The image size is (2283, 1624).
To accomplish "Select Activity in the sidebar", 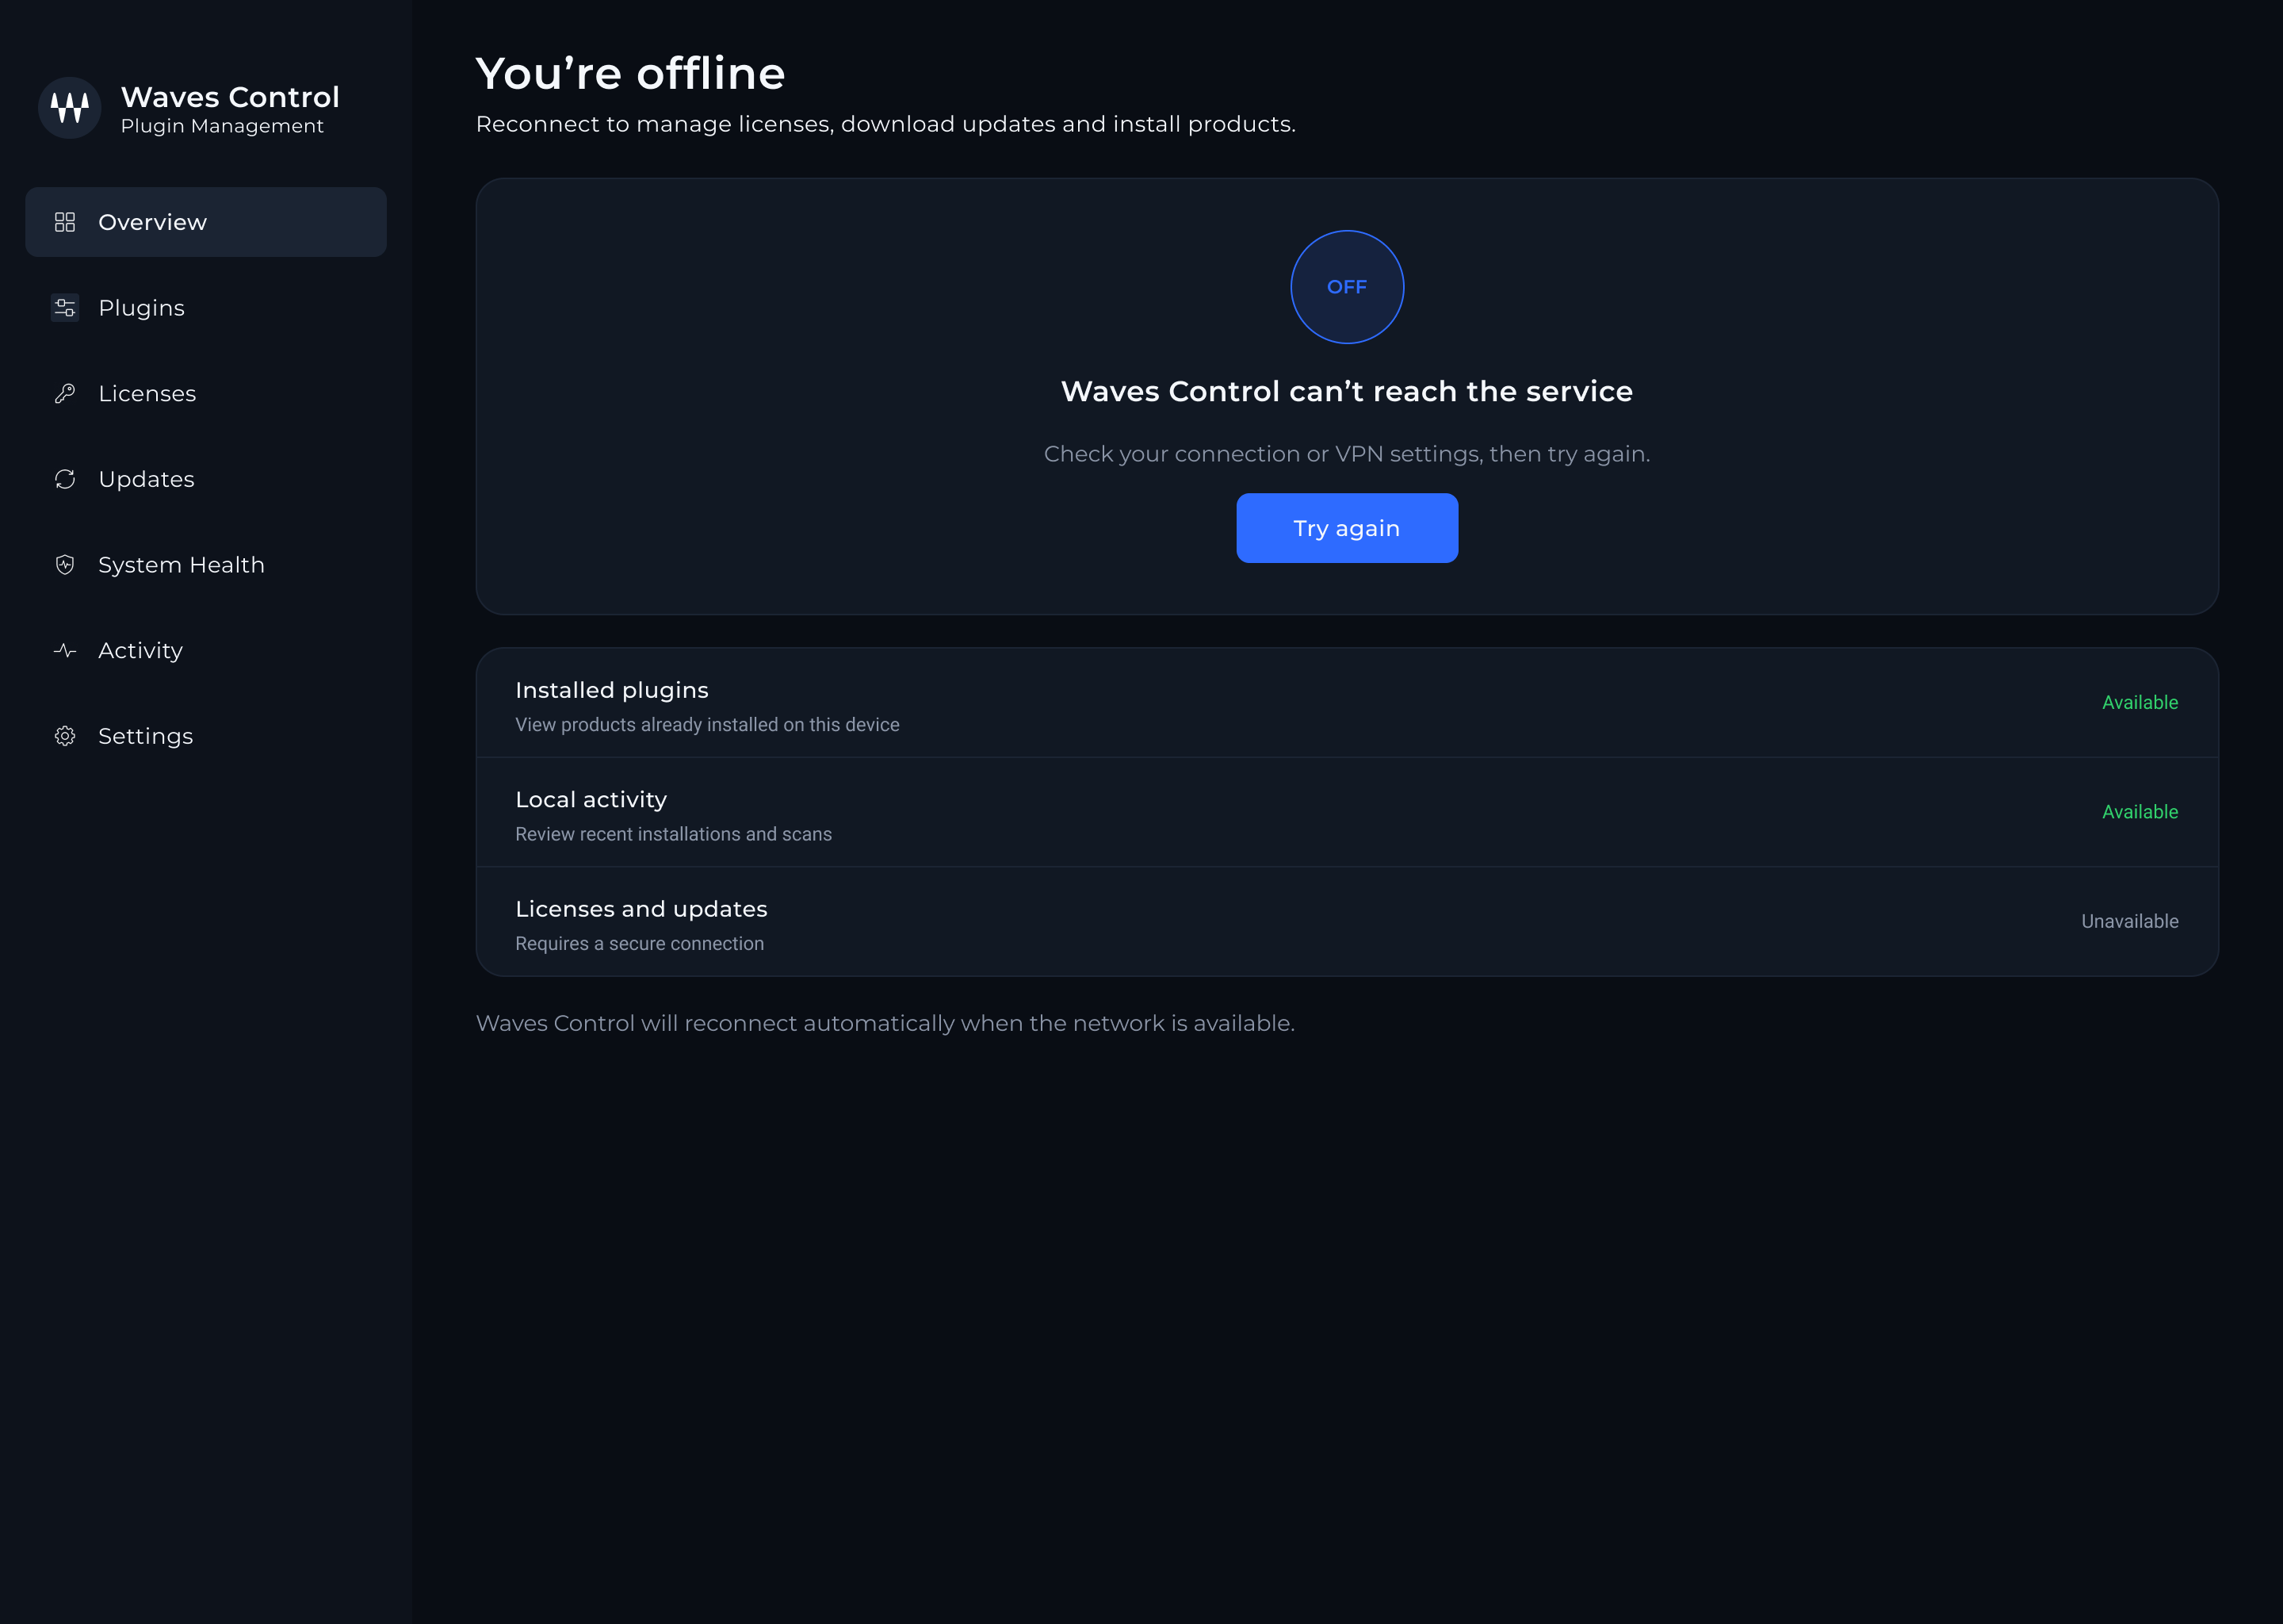I will pos(206,651).
